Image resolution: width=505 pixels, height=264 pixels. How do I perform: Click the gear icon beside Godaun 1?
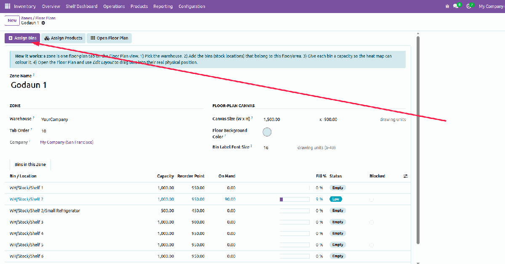pyautogui.click(x=43, y=23)
